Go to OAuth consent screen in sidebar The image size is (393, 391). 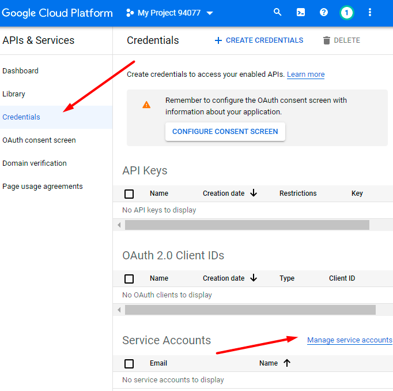click(39, 140)
